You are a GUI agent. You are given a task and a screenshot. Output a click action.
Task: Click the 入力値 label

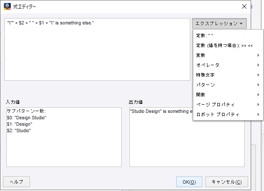pyautogui.click(x=13, y=102)
